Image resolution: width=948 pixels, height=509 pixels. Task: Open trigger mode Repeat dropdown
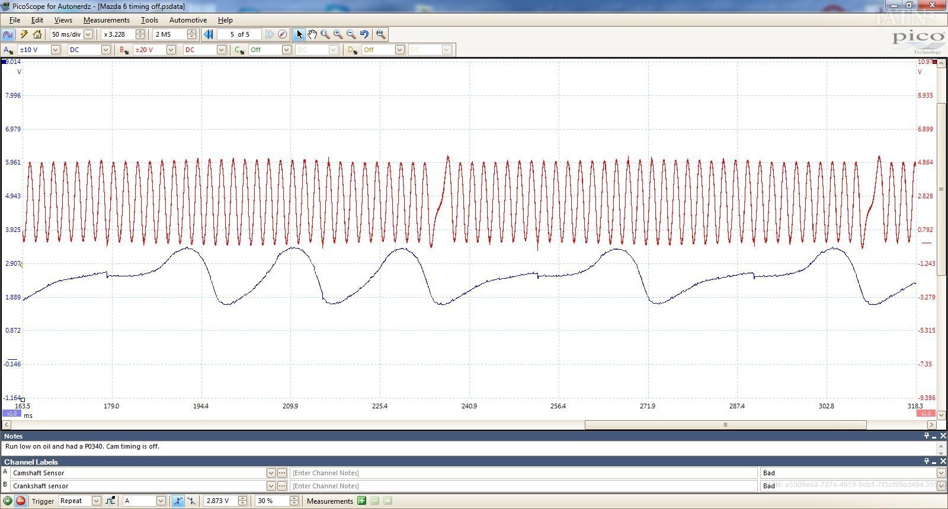click(96, 501)
